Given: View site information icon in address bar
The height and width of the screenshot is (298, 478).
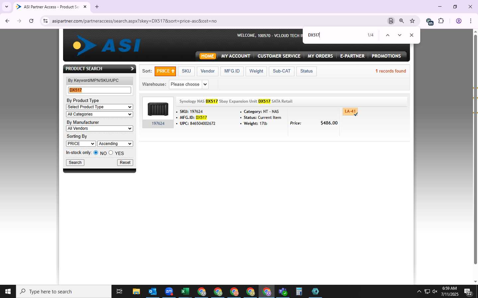Looking at the screenshot, I should 45,21.
